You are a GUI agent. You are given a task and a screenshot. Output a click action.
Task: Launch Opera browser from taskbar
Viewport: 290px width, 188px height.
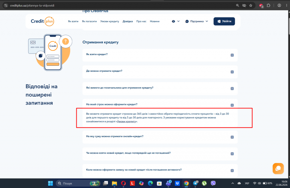123,183
